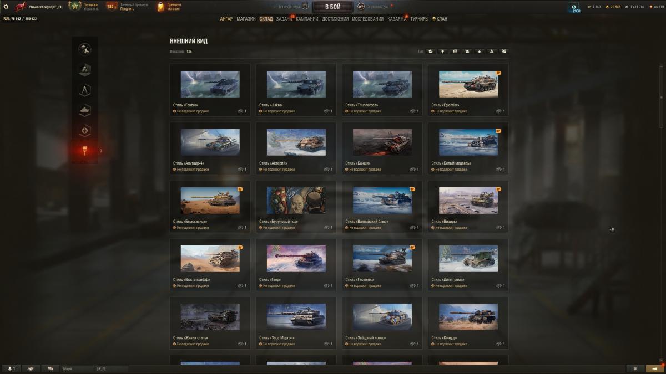
Task: Open the platoon creation icon next to battle
Action: (305, 7)
